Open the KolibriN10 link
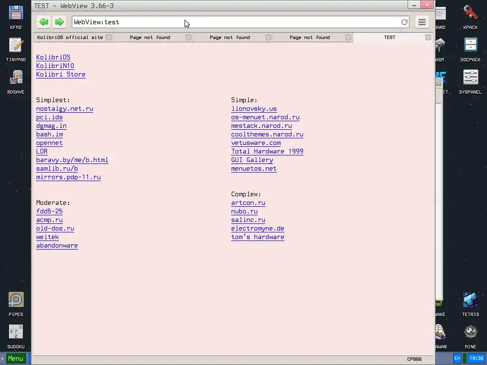The image size is (487, 365). tap(55, 66)
